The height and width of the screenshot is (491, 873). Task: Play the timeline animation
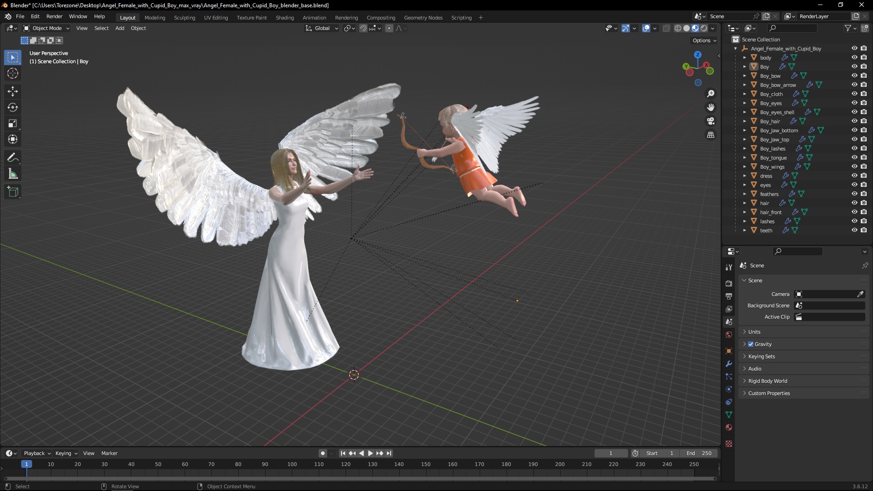(x=370, y=453)
